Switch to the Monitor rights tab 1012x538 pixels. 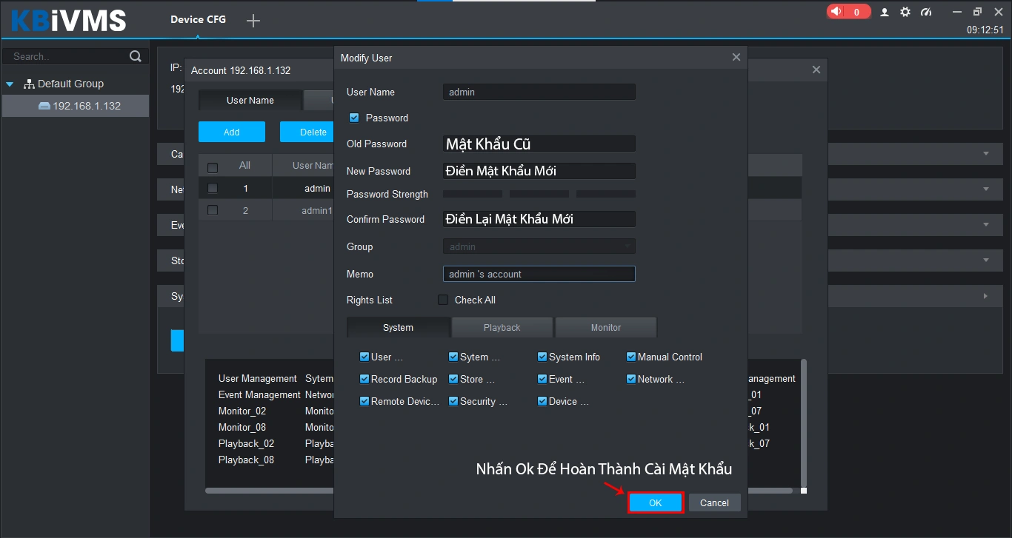point(605,327)
